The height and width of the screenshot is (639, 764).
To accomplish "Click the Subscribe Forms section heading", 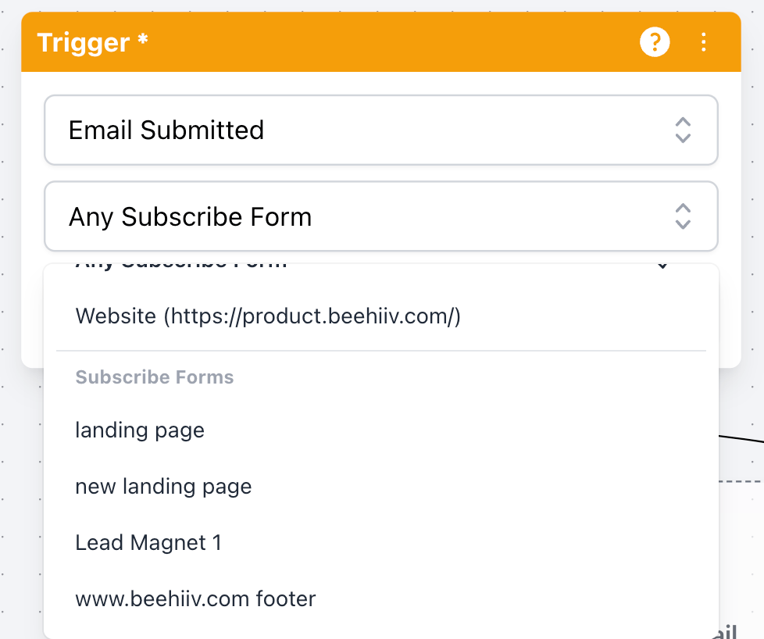I will click(x=155, y=377).
